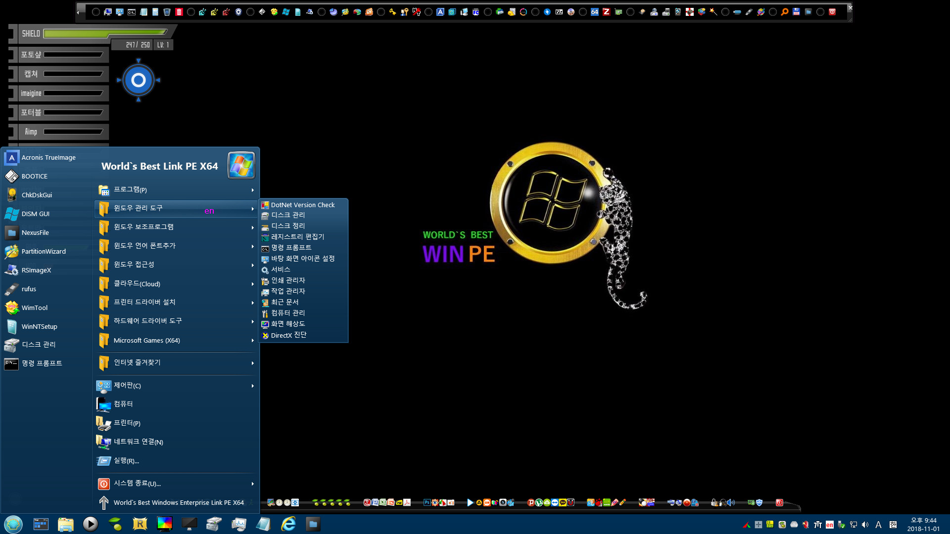Image resolution: width=950 pixels, height=534 pixels.
Task: Click the blue play triangle in bottom dock
Action: [470, 502]
